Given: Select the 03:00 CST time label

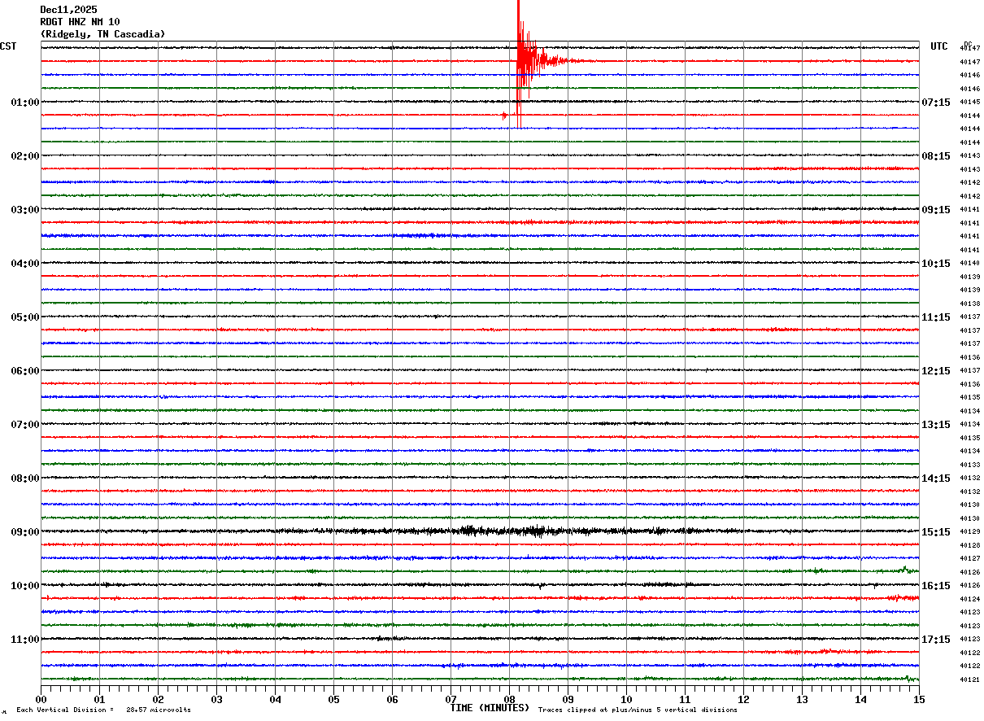Looking at the screenshot, I should (25, 210).
